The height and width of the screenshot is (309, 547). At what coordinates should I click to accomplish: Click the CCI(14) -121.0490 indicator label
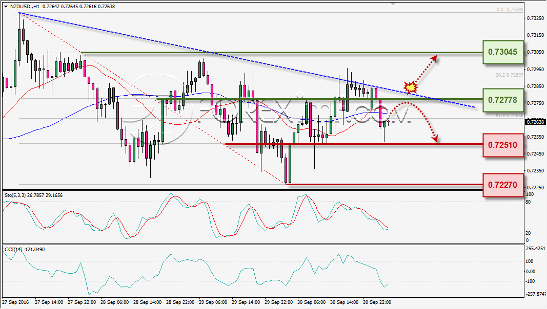tap(25, 250)
